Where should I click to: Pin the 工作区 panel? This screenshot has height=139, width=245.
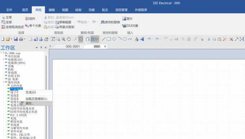tap(41, 48)
